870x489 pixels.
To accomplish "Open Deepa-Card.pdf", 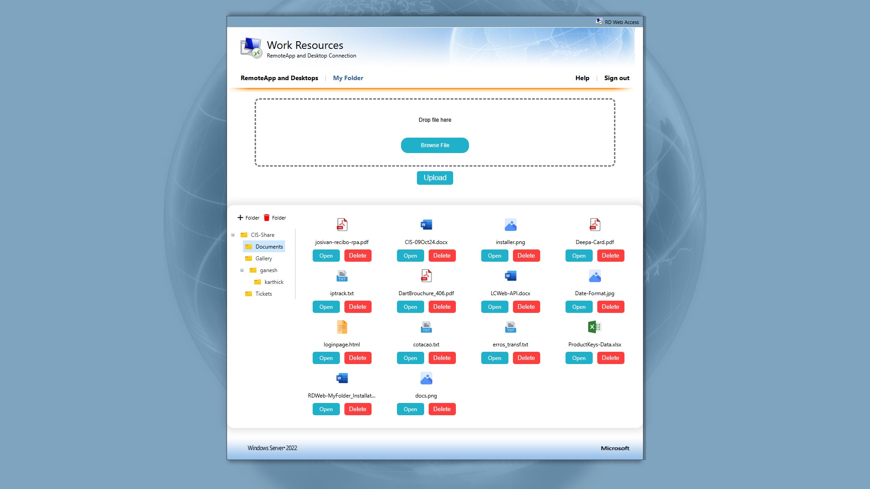I will (579, 256).
